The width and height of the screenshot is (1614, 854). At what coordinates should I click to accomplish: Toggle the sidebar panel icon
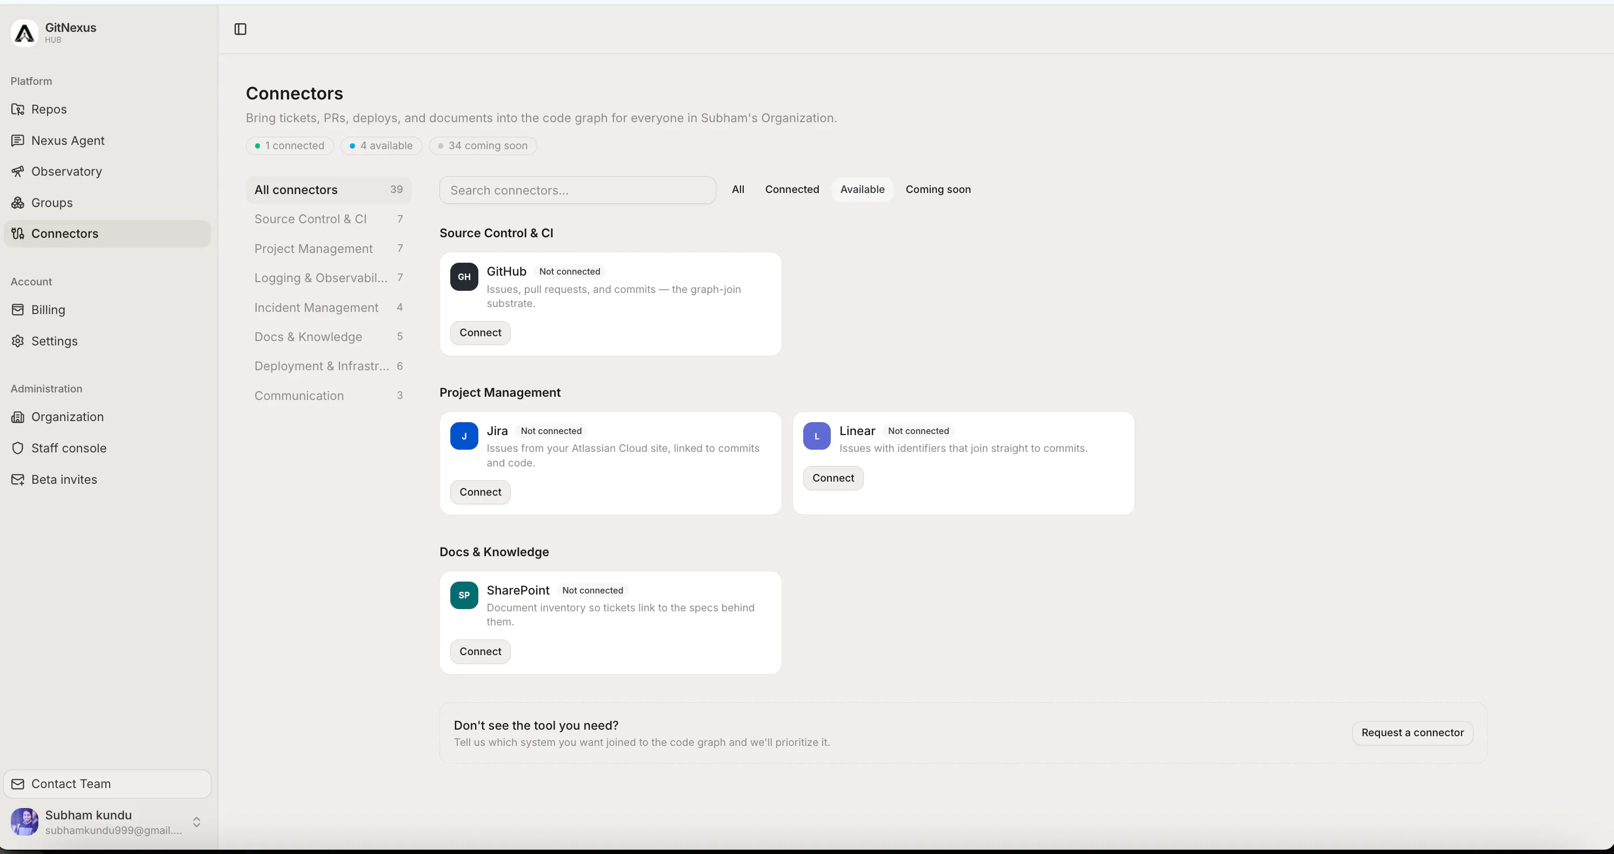pos(241,29)
